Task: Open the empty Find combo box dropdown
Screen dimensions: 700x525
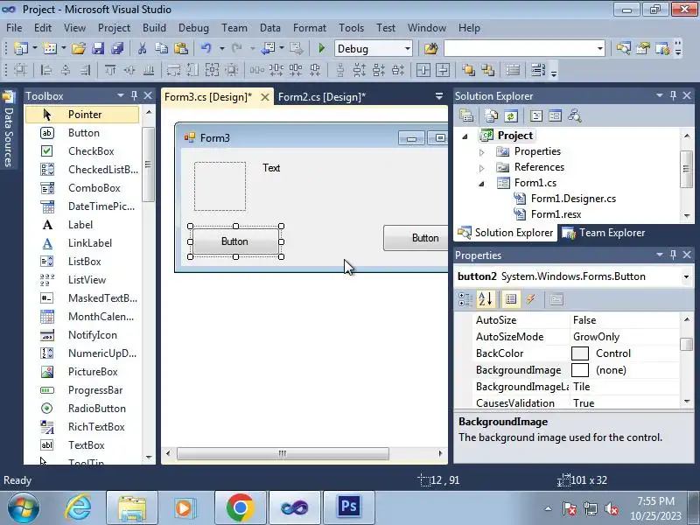Action: click(x=599, y=48)
